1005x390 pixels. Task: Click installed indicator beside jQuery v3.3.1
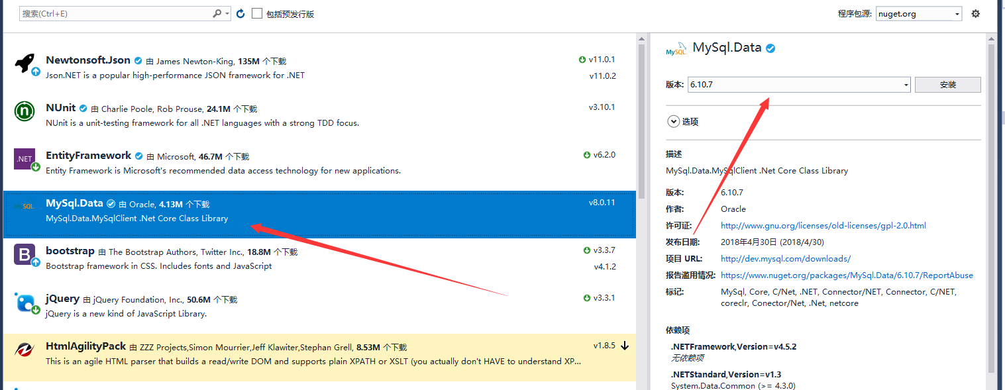point(587,298)
